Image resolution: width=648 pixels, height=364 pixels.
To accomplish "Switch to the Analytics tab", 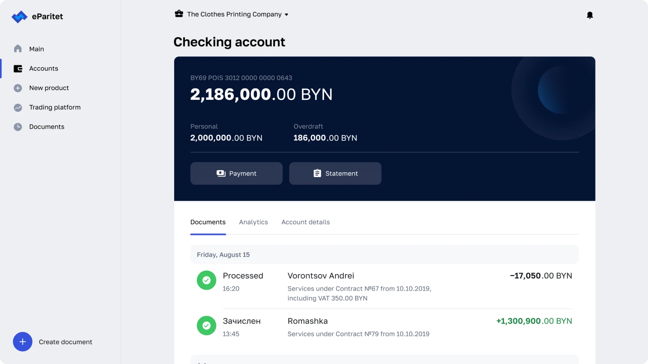I will point(253,222).
